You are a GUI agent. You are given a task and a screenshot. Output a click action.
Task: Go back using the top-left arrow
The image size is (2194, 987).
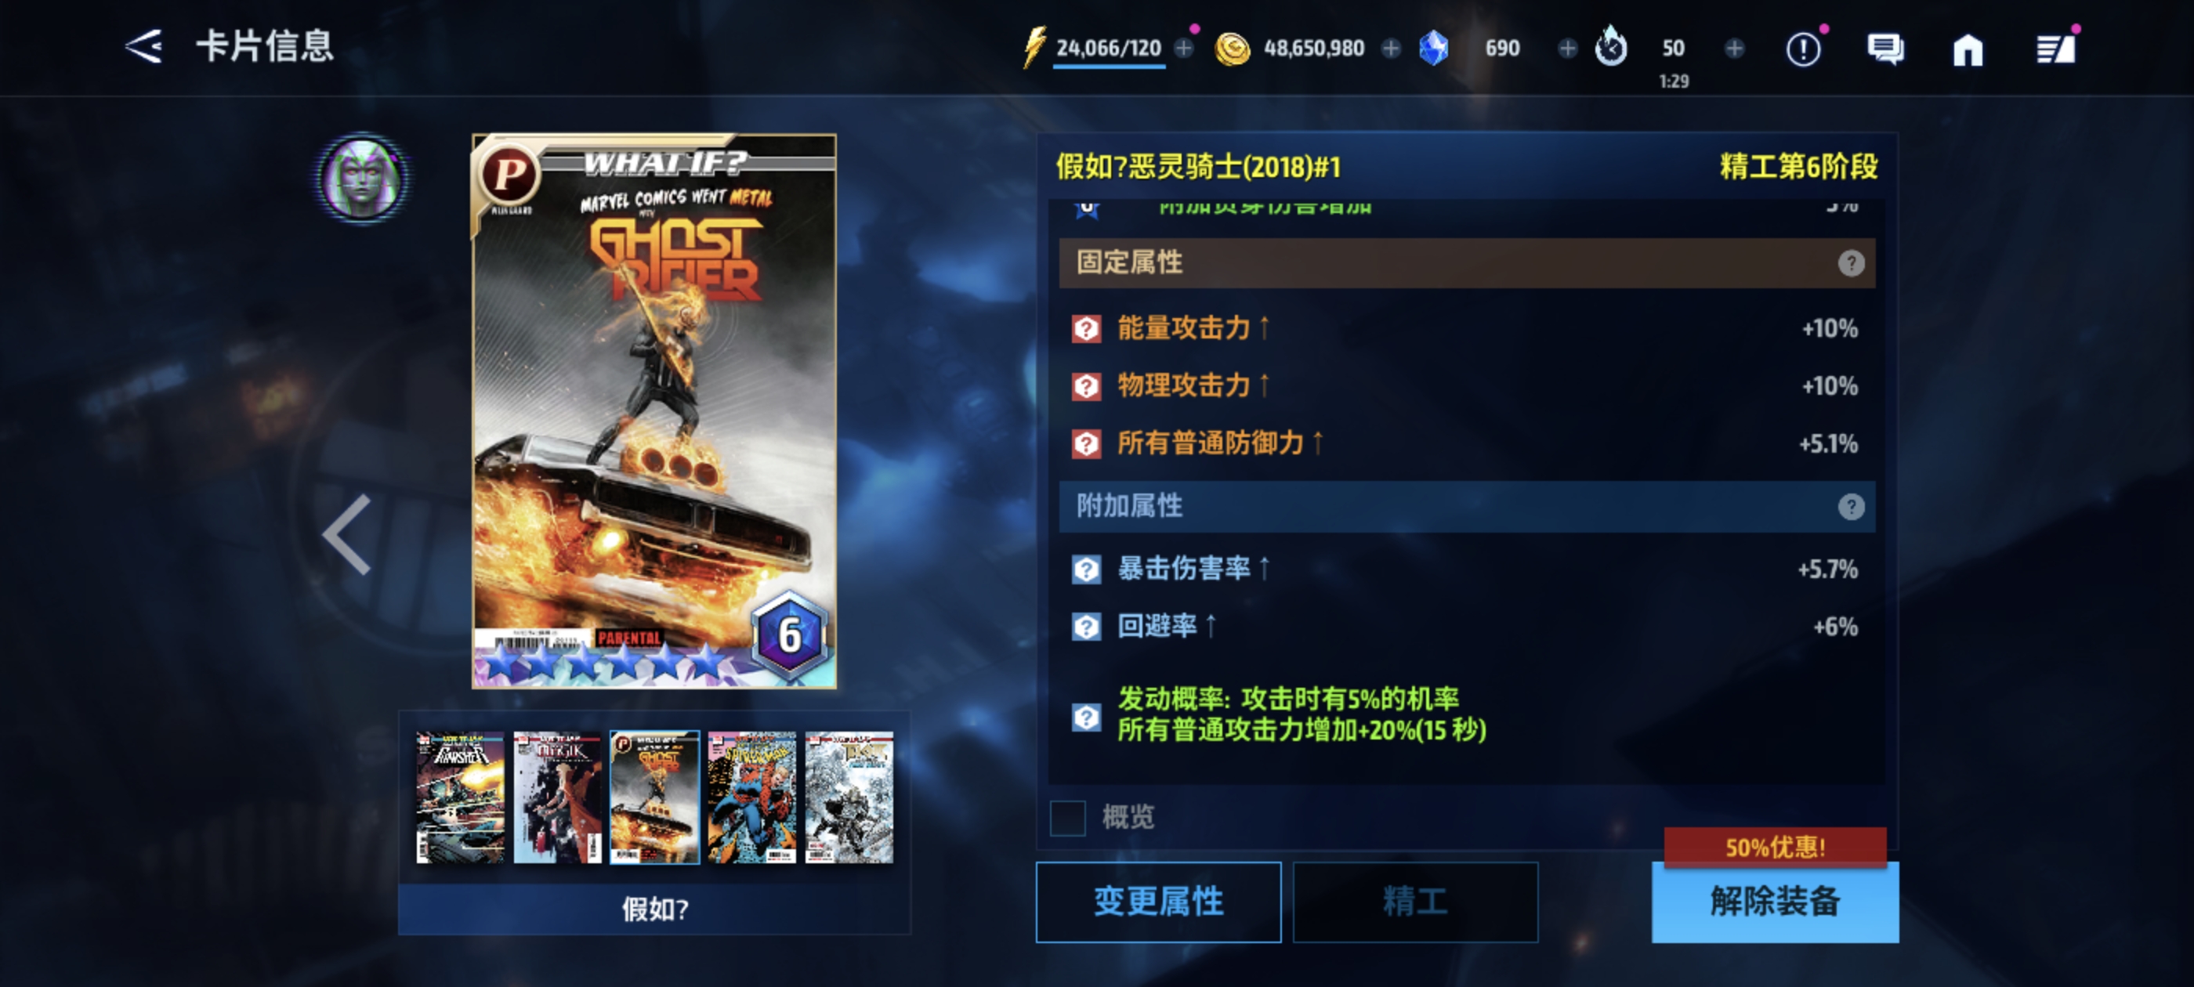tap(143, 47)
